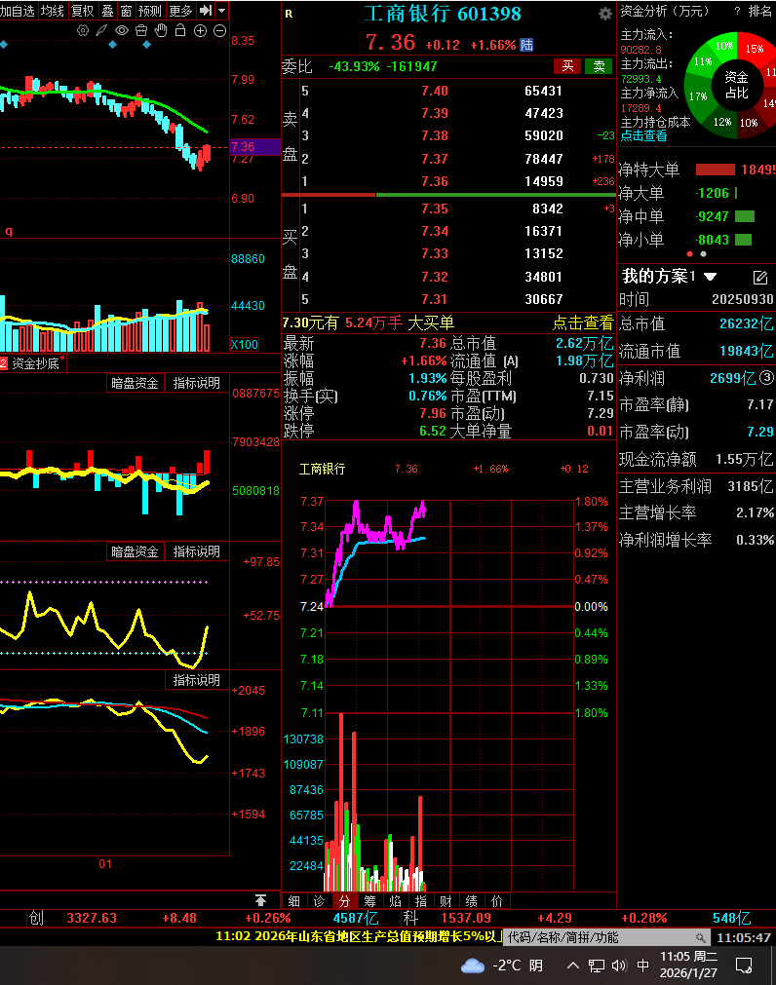Switch to the 诊 diagnosis tab
The height and width of the screenshot is (985, 776).
point(319,901)
